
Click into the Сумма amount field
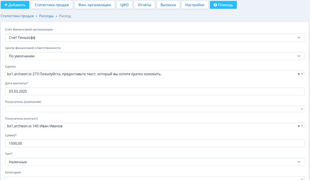154,144
